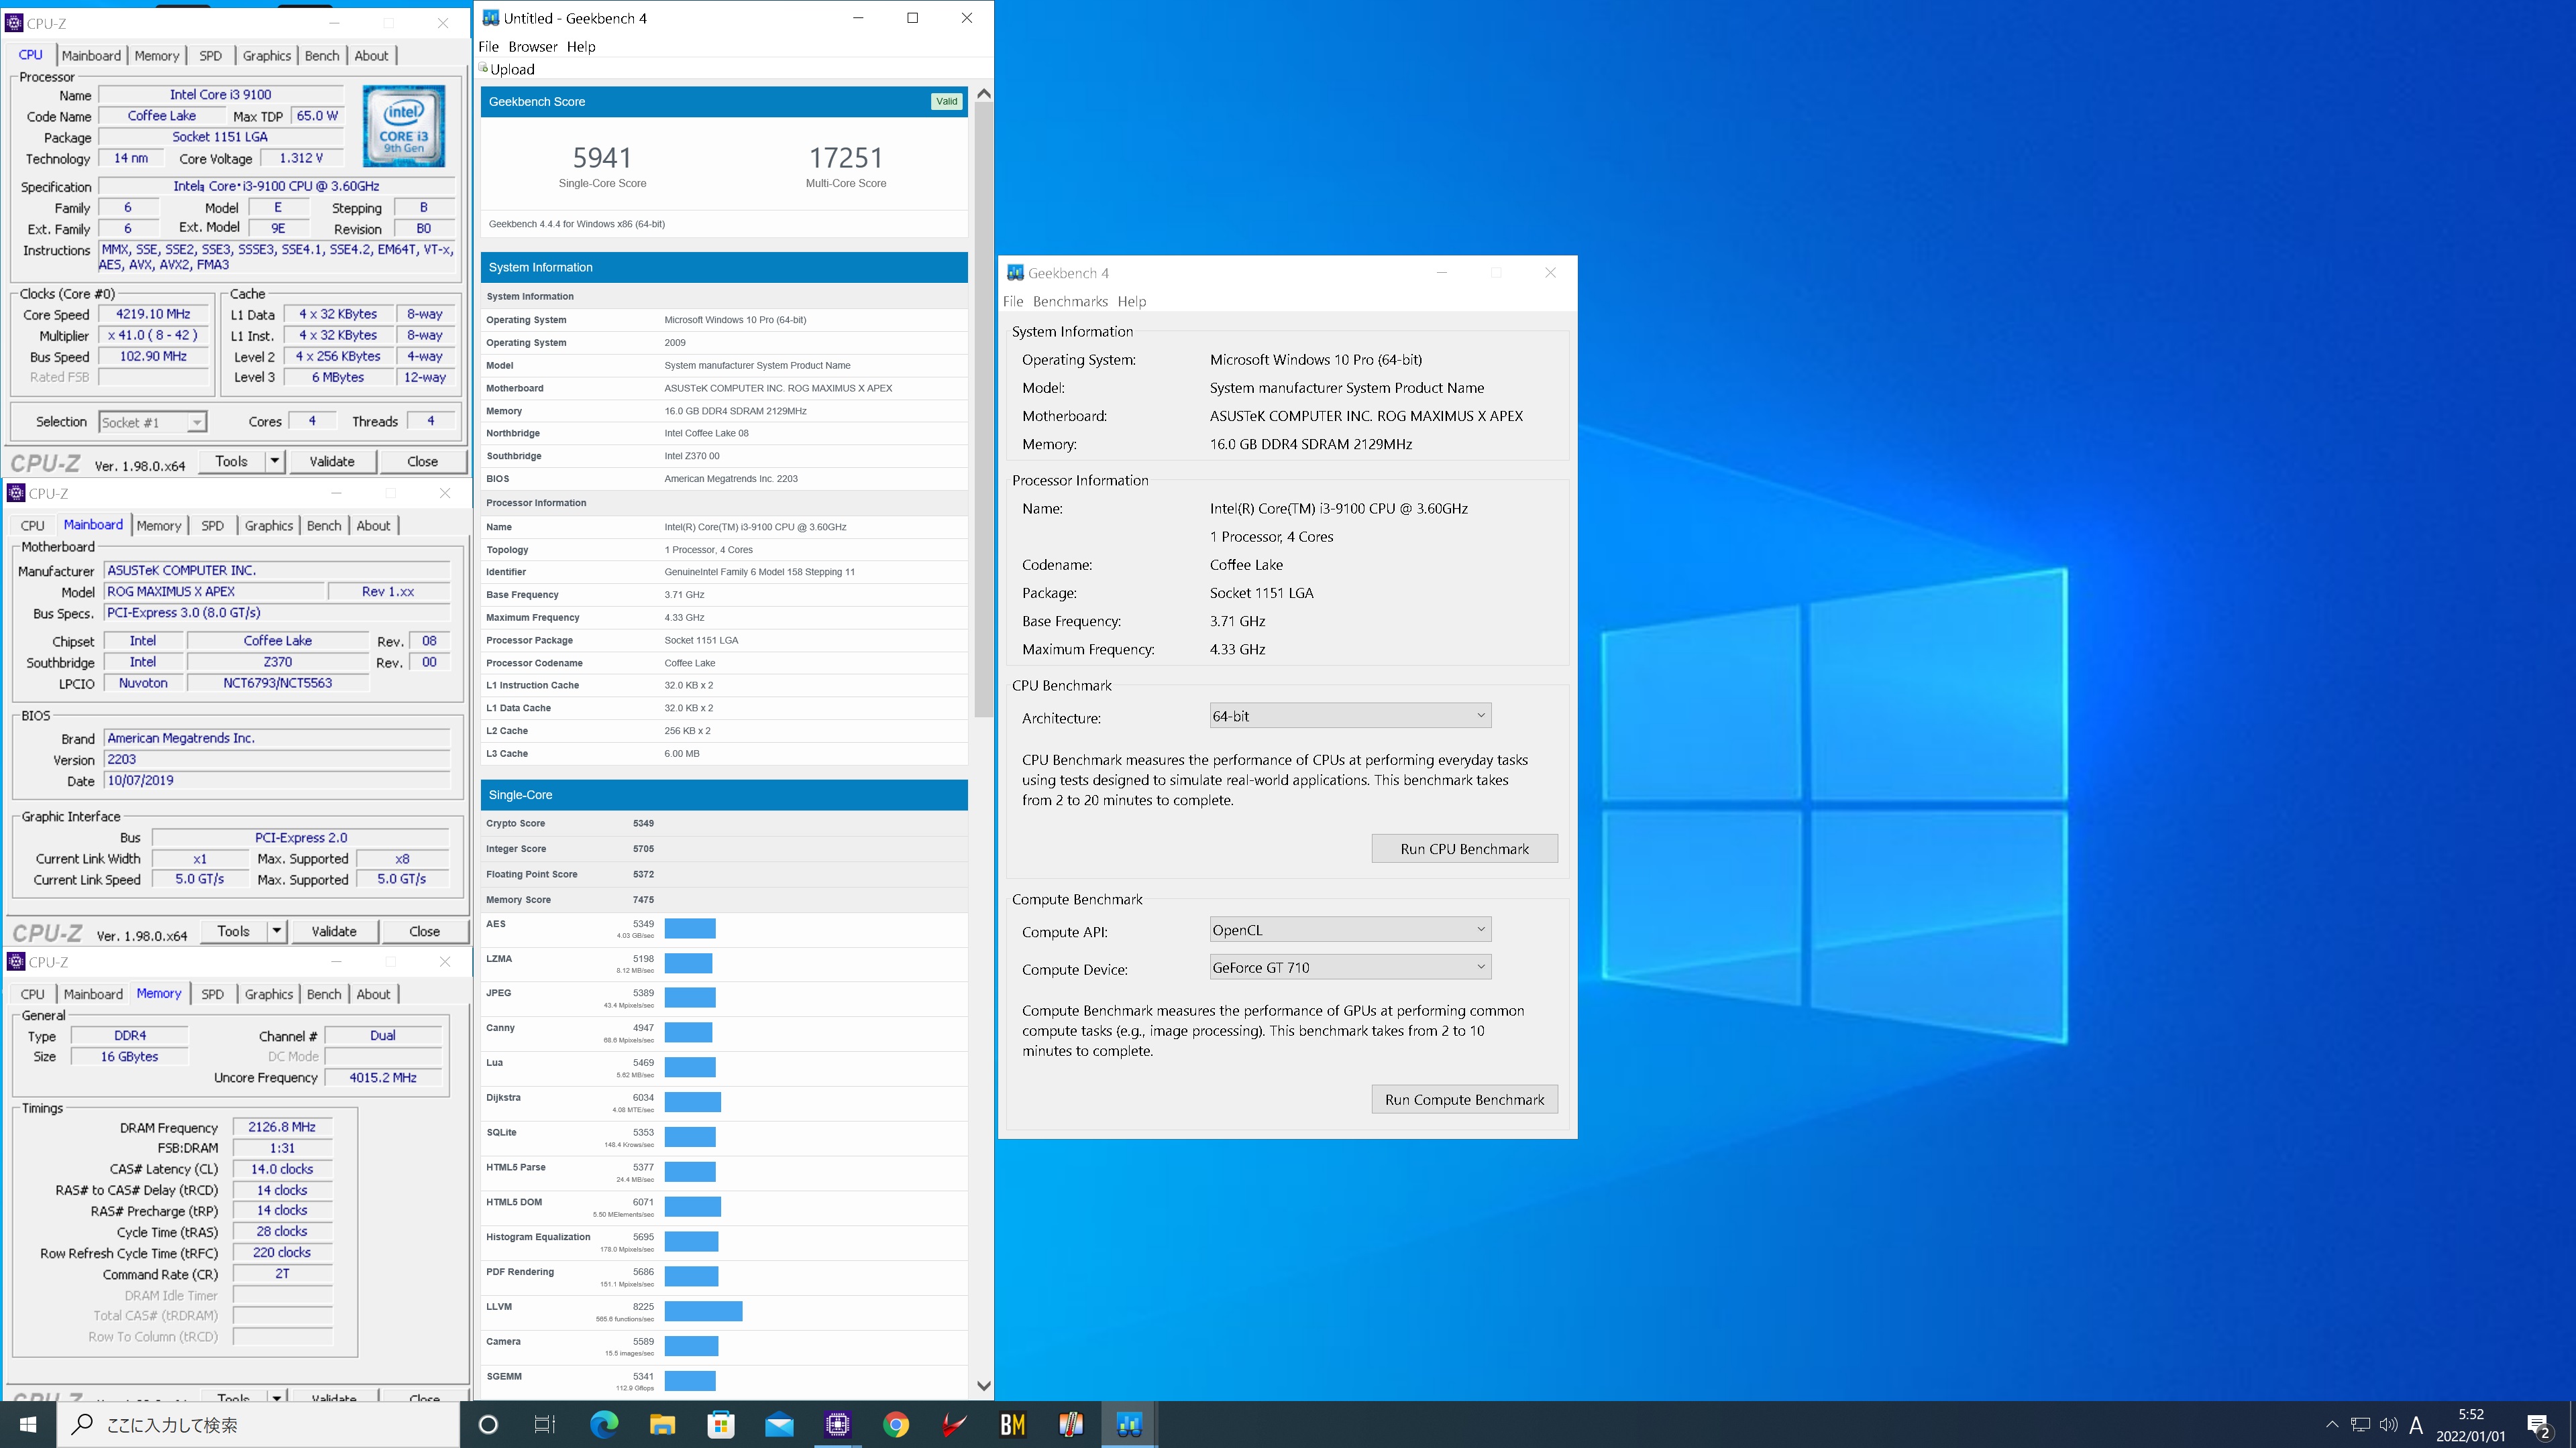Launch Google Chrome from taskbar
This screenshot has height=1448, width=2576.
coord(896,1424)
